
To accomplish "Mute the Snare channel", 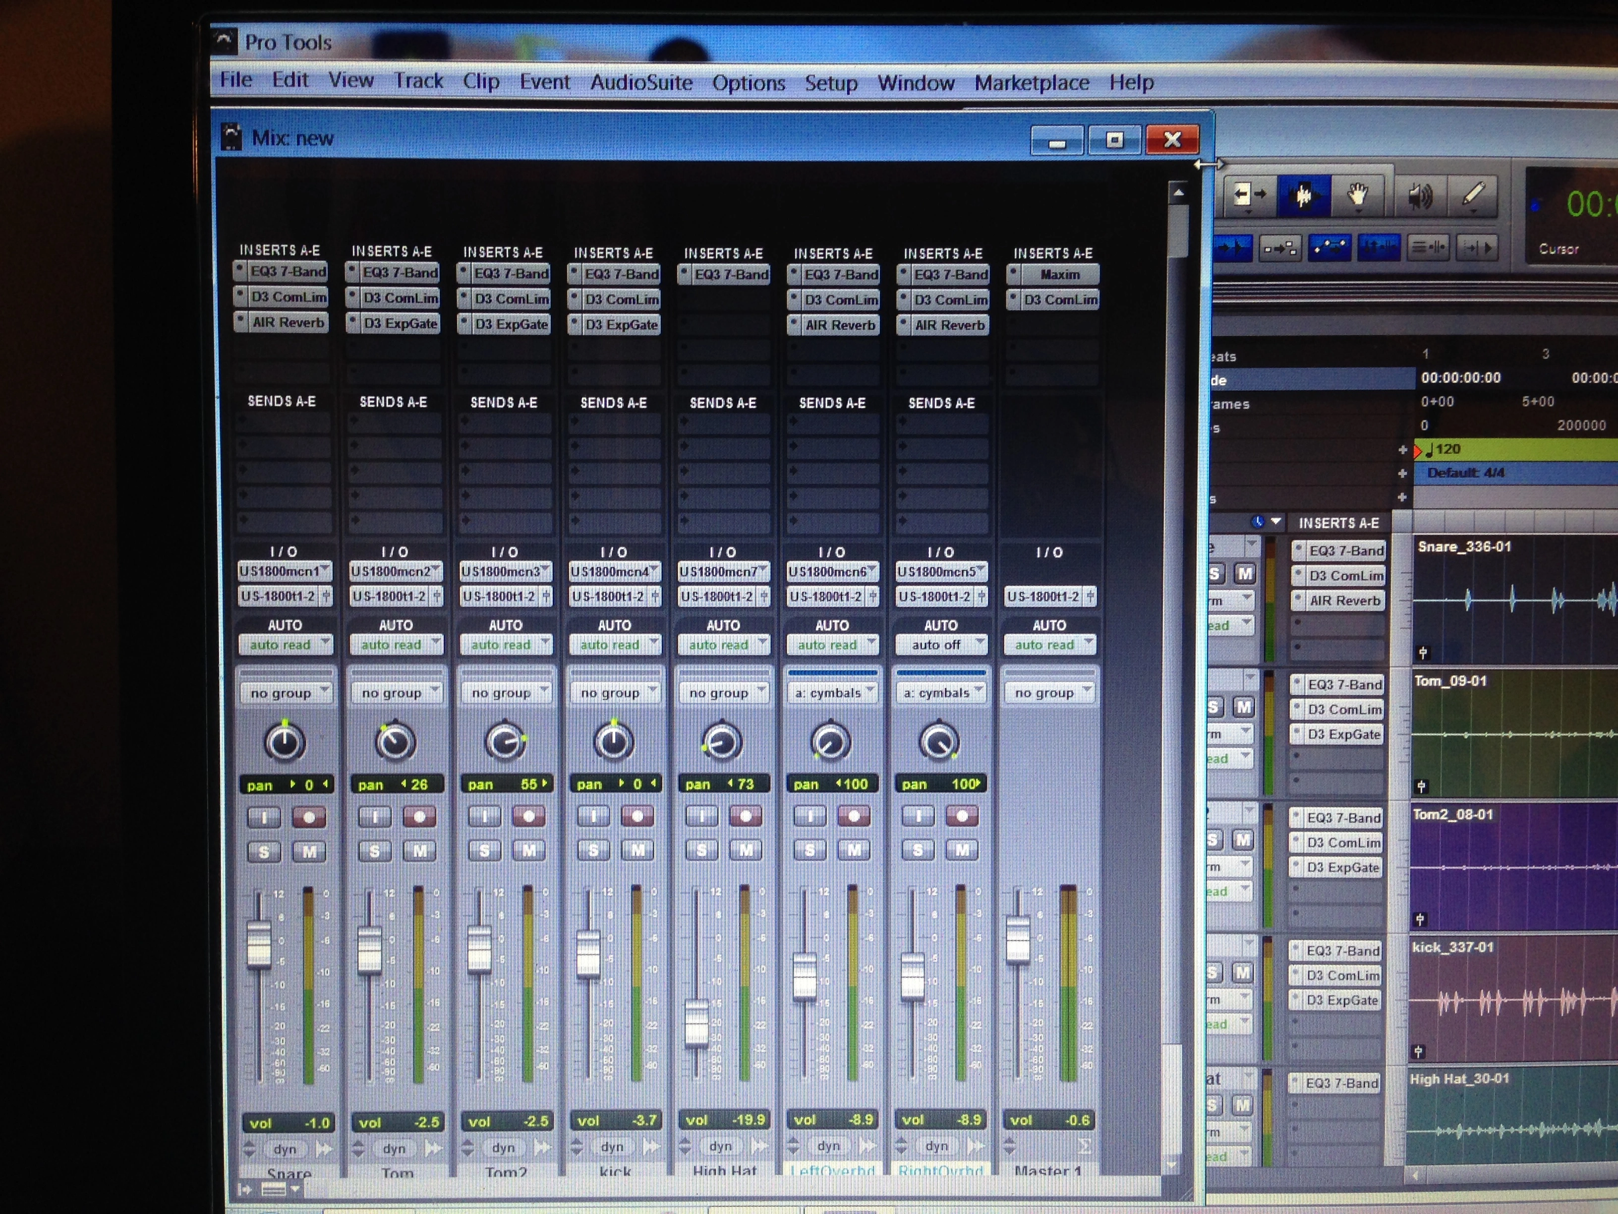I will [x=309, y=852].
